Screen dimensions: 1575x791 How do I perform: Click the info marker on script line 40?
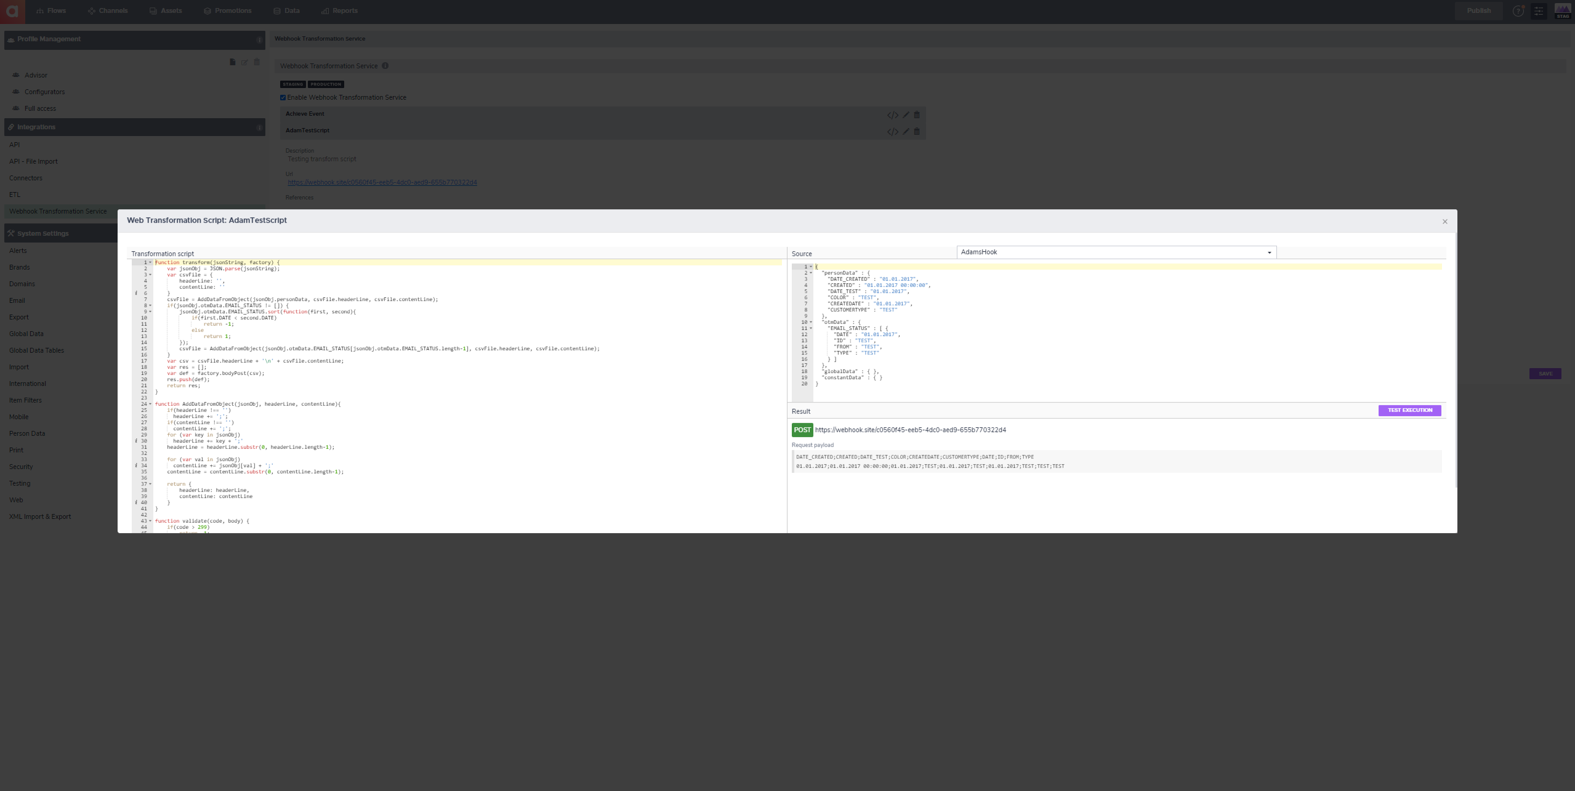(x=136, y=502)
